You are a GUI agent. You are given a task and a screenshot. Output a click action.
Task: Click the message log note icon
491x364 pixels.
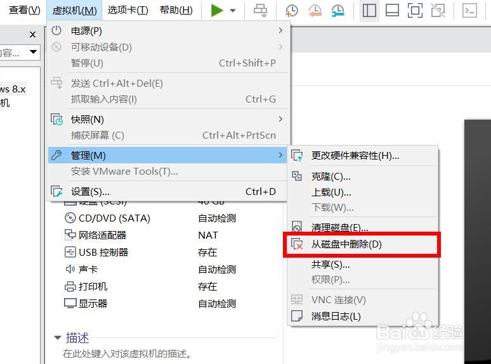[296, 315]
